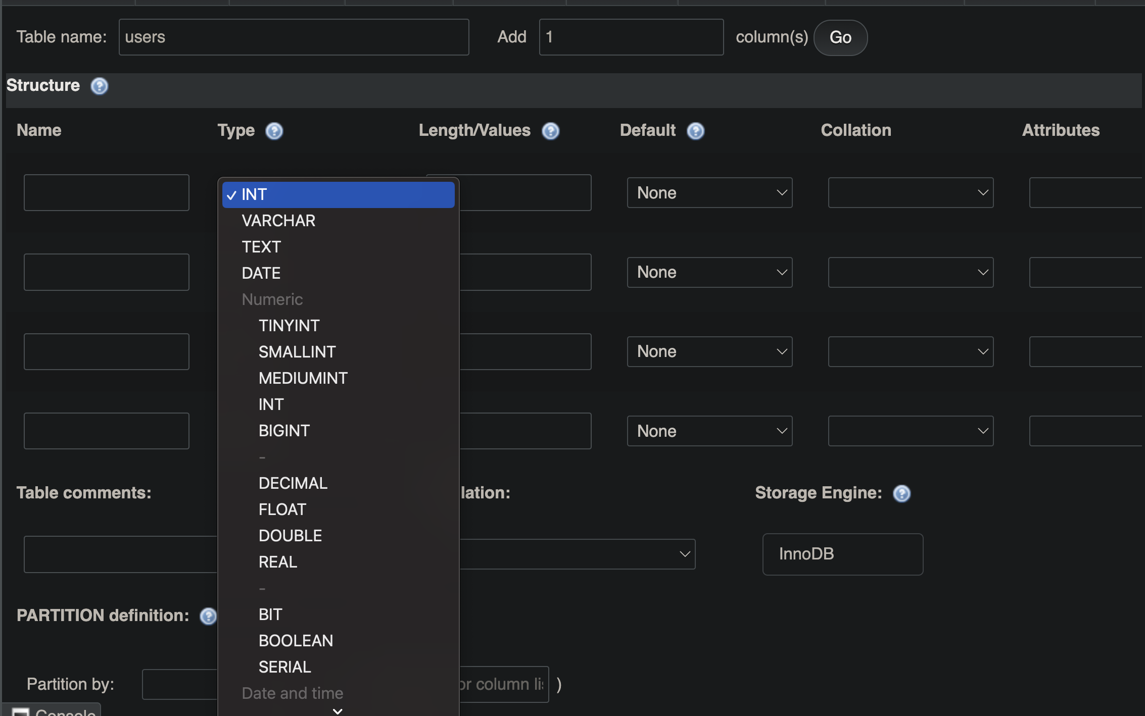Pick MEDIUMINT under Numeric

(338, 378)
